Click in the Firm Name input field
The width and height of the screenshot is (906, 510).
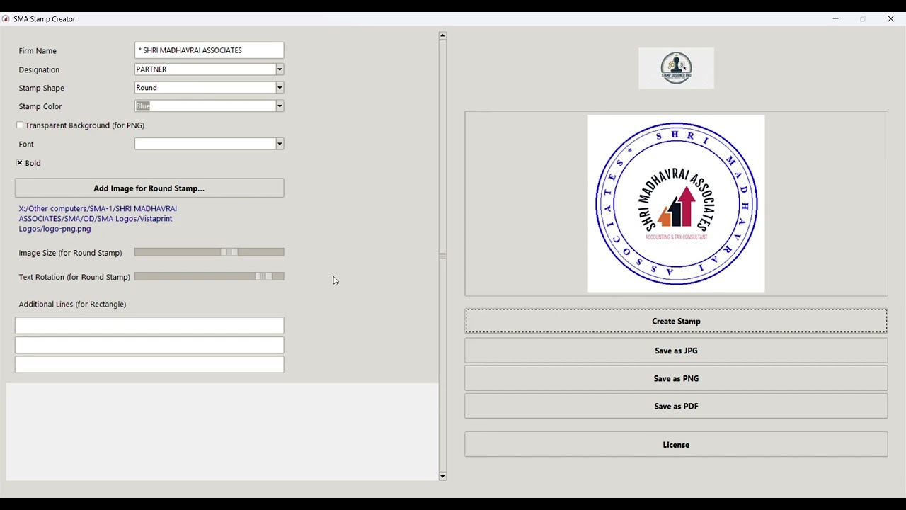click(210, 50)
